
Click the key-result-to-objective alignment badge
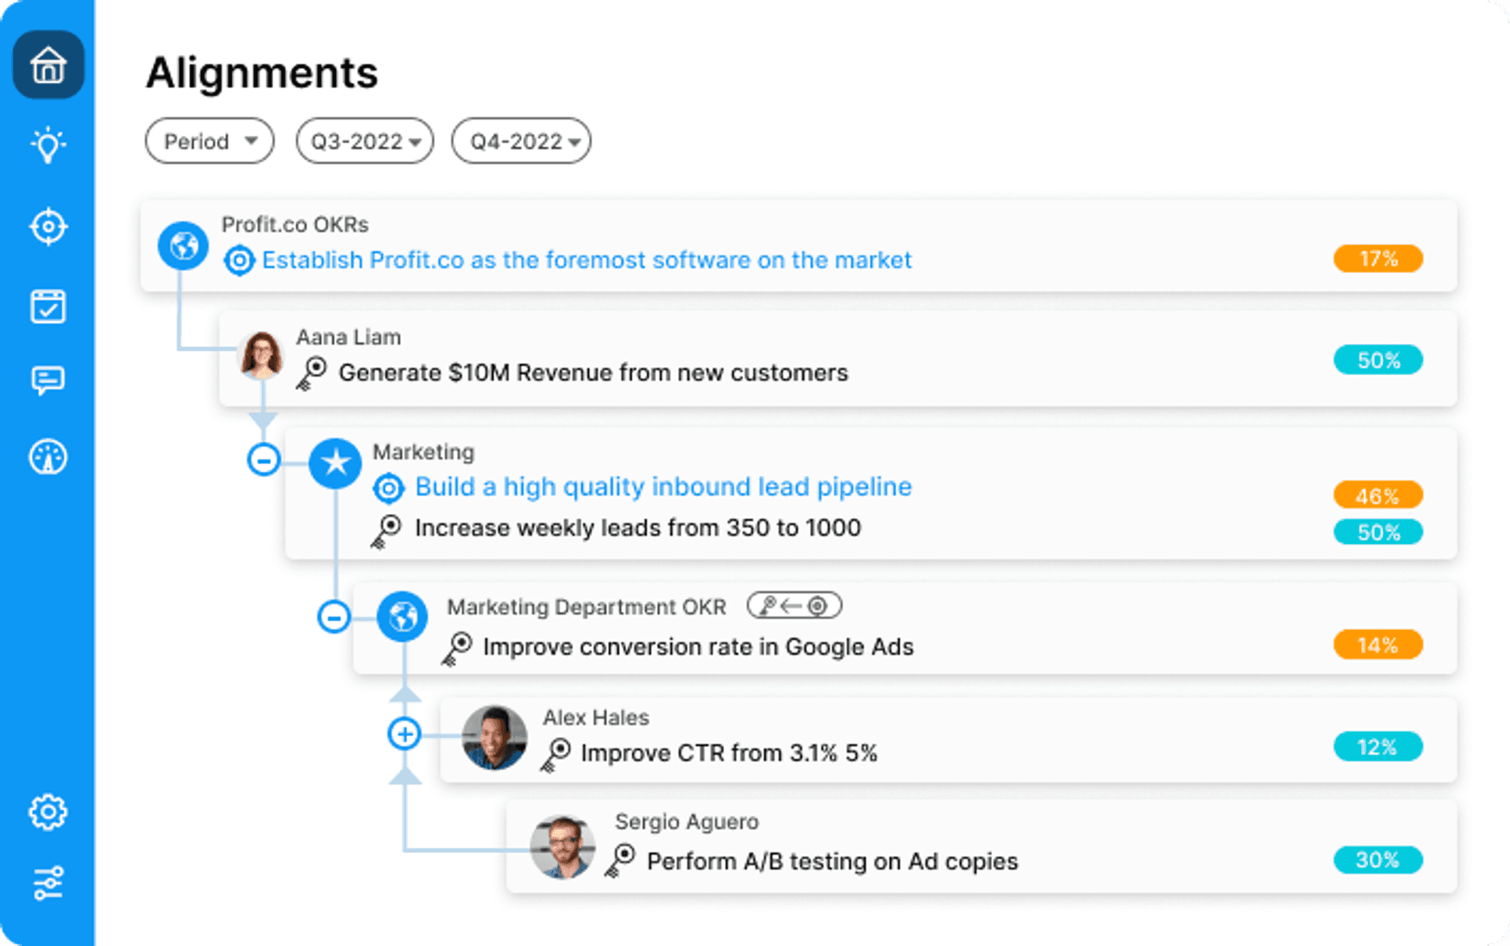tap(794, 606)
